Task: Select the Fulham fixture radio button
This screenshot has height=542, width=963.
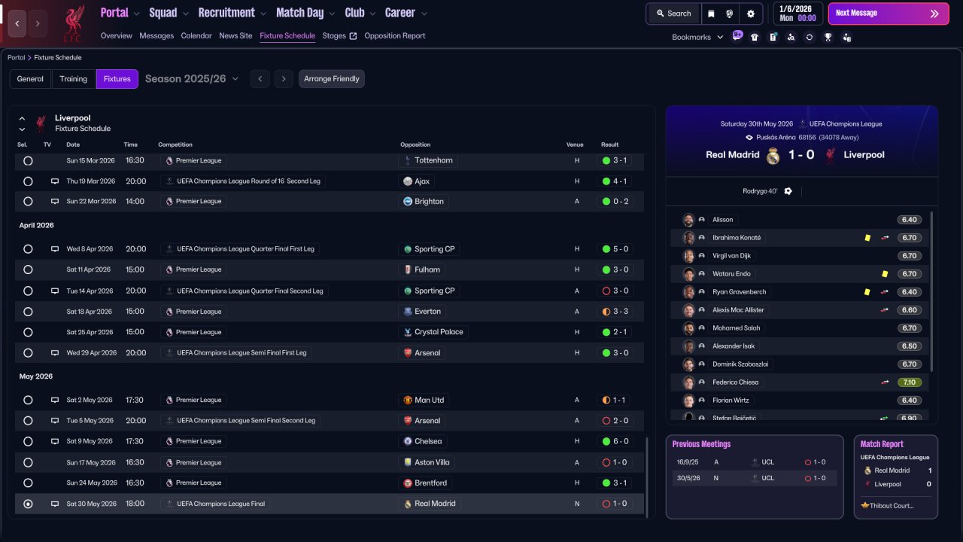Action: (28, 269)
